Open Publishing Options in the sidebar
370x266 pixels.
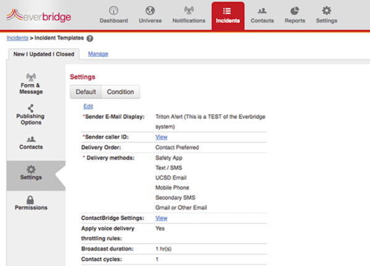coord(30,115)
